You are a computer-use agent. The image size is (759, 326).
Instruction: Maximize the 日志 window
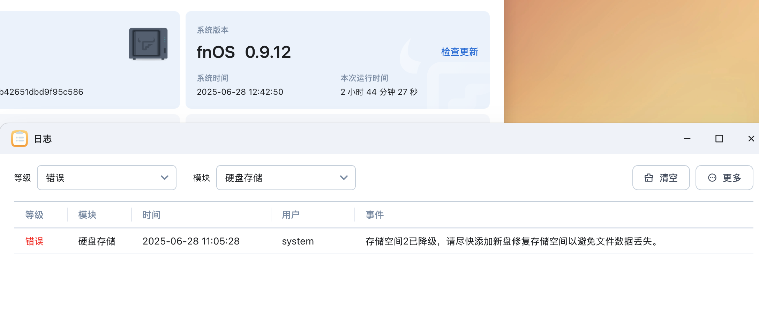pyautogui.click(x=719, y=139)
